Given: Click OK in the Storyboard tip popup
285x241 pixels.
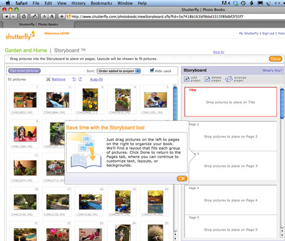Looking at the screenshot, I should point(182,178).
